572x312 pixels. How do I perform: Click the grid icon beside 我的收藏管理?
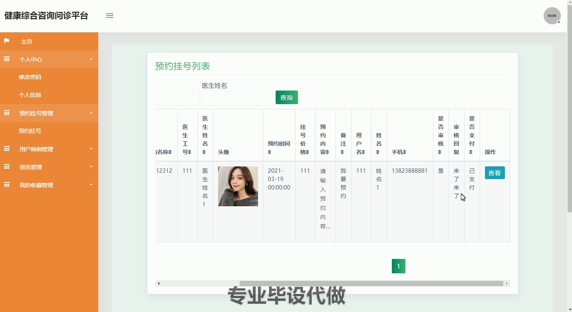6,185
